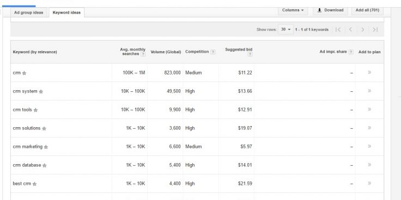The width and height of the screenshot is (401, 200).
Task: Add crm marketing to plan
Action: [369, 146]
